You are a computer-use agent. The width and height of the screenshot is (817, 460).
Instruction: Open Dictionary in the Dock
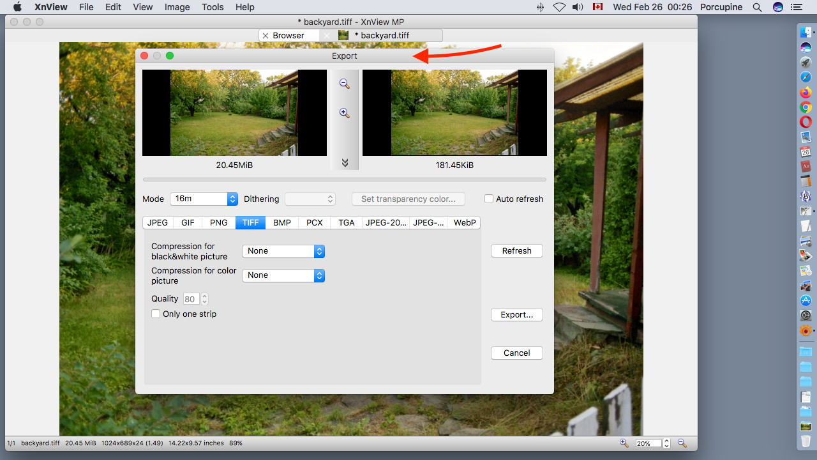tap(806, 166)
